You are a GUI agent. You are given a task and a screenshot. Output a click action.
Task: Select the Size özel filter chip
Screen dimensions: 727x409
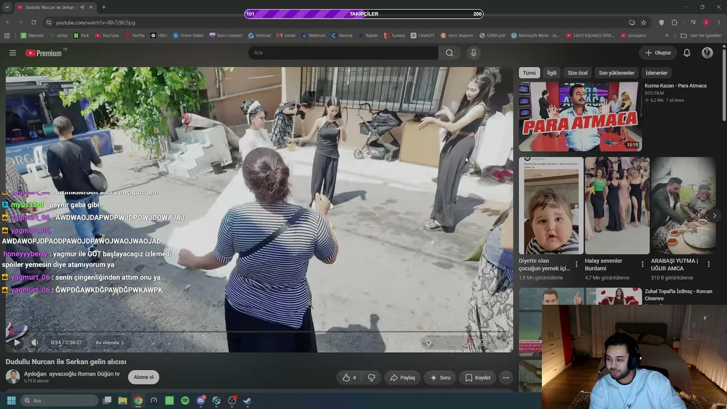578,73
